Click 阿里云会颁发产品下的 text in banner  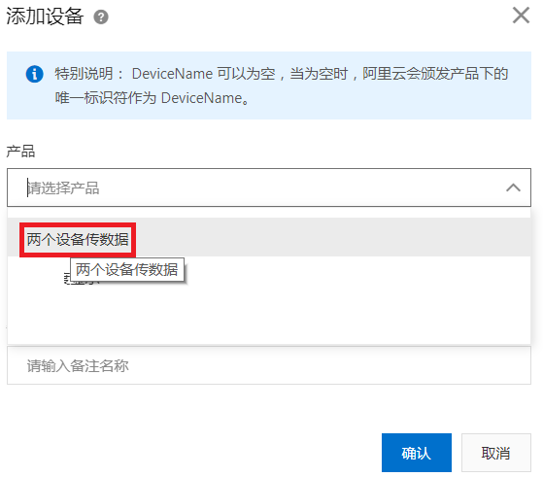pyautogui.click(x=435, y=74)
